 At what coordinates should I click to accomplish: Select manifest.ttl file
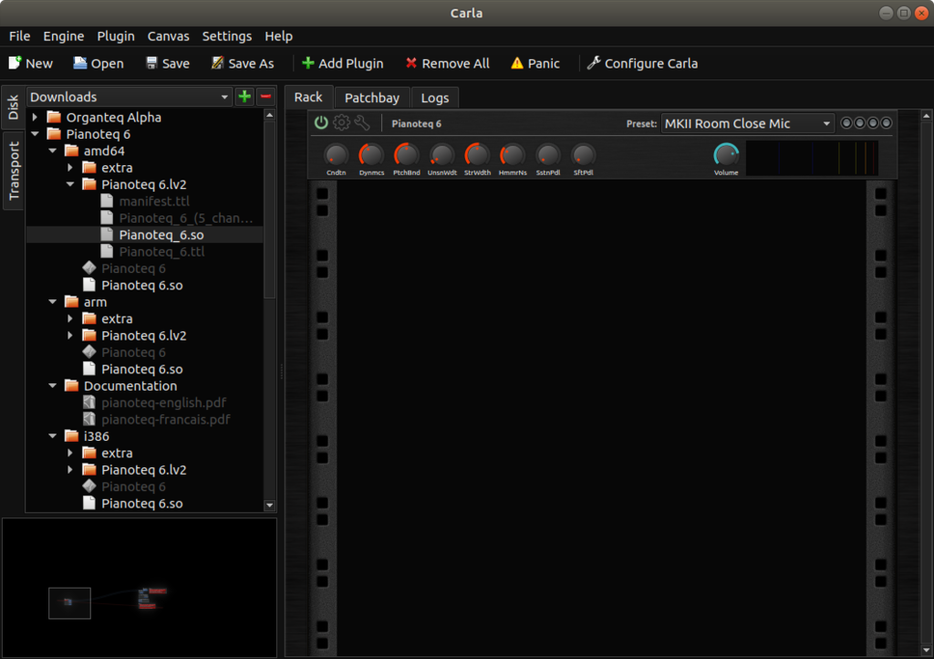pos(153,202)
